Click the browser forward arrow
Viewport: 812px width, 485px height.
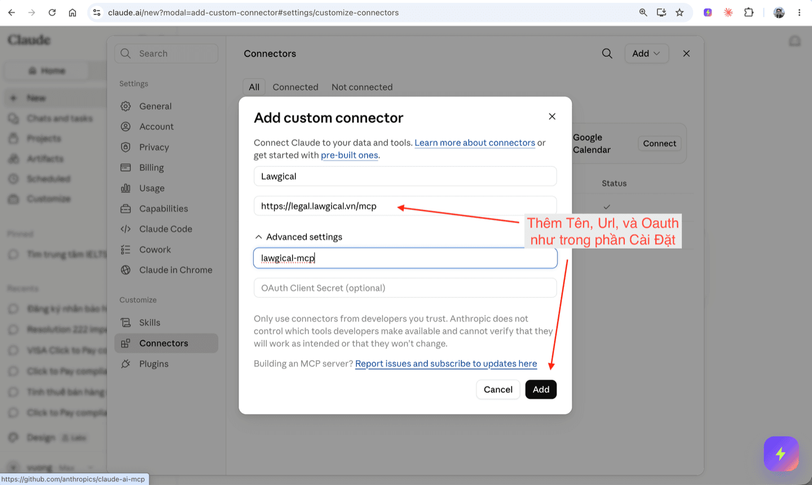coord(32,12)
